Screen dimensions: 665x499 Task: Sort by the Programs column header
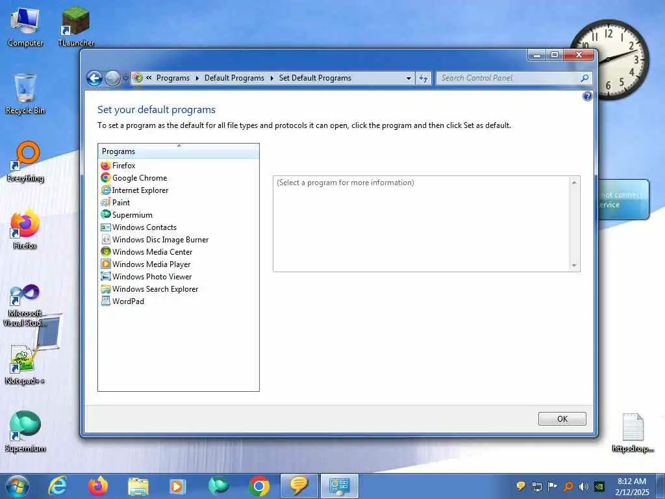(179, 151)
